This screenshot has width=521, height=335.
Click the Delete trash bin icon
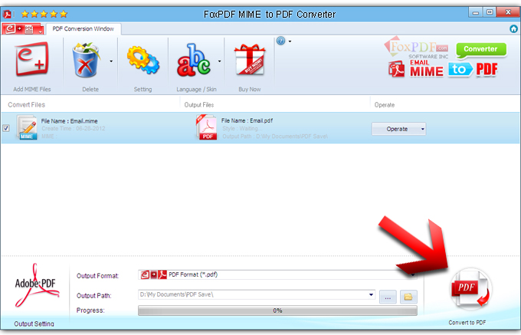tap(86, 60)
